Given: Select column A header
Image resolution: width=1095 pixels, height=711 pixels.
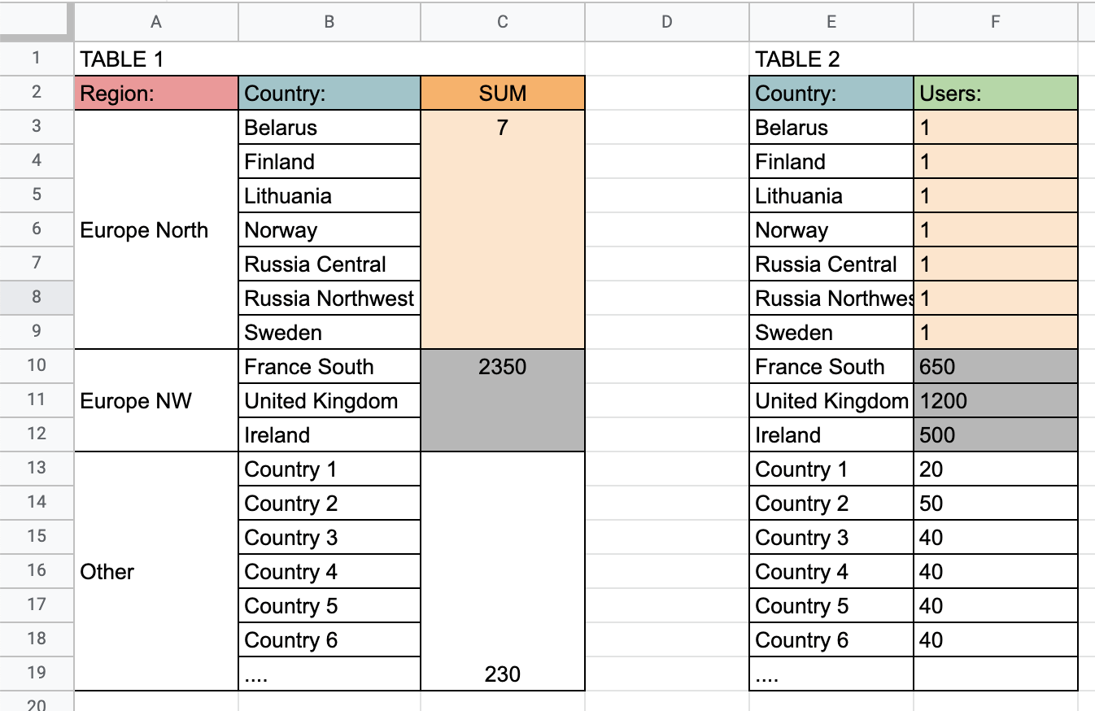Looking at the screenshot, I should coord(156,22).
